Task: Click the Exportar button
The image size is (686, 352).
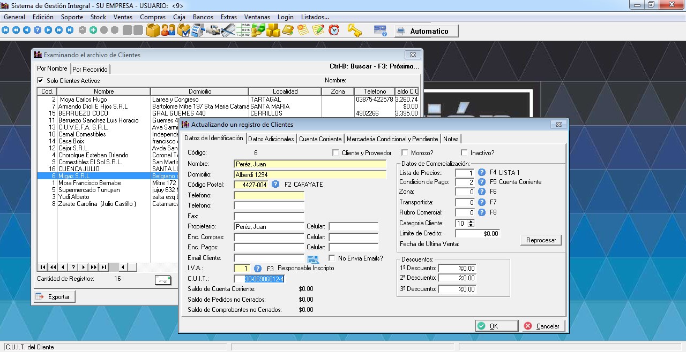Action: pyautogui.click(x=54, y=297)
